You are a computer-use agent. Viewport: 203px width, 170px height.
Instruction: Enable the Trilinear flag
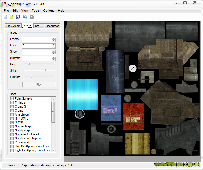pyautogui.click(x=12, y=103)
